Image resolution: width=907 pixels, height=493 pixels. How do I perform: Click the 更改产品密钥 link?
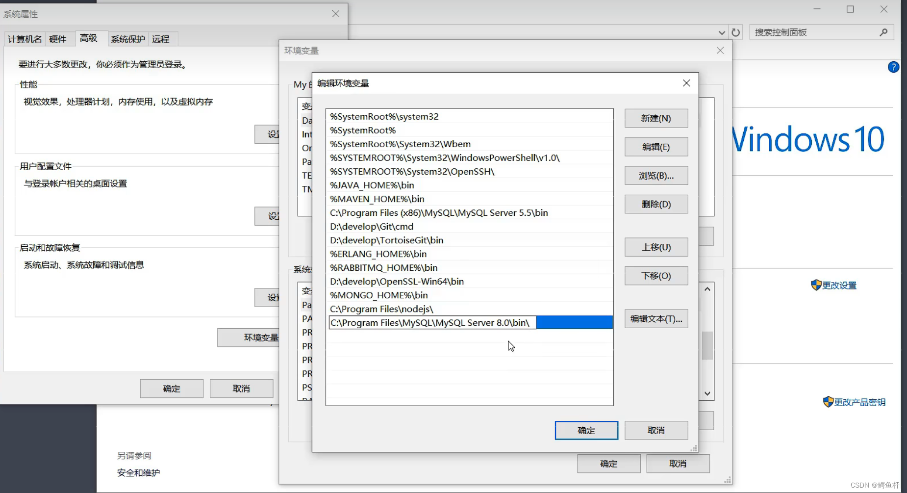click(x=860, y=402)
